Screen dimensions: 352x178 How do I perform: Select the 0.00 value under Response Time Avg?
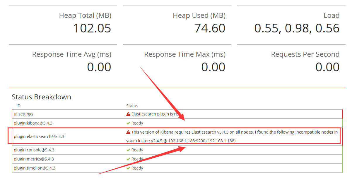tap(99, 67)
